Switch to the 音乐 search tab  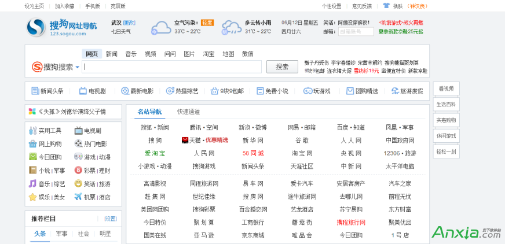[131, 54]
